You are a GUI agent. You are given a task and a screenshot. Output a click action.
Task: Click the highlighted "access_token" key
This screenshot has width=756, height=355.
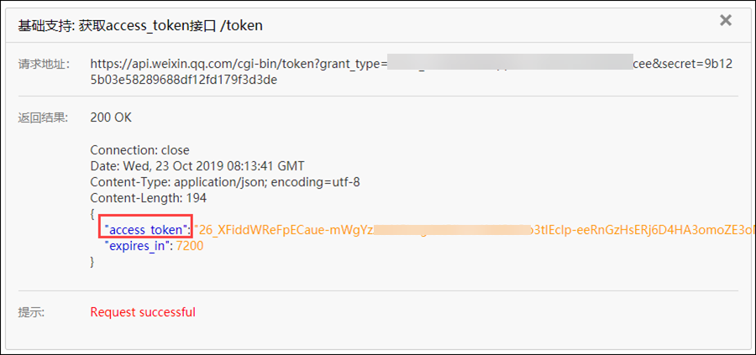[144, 230]
